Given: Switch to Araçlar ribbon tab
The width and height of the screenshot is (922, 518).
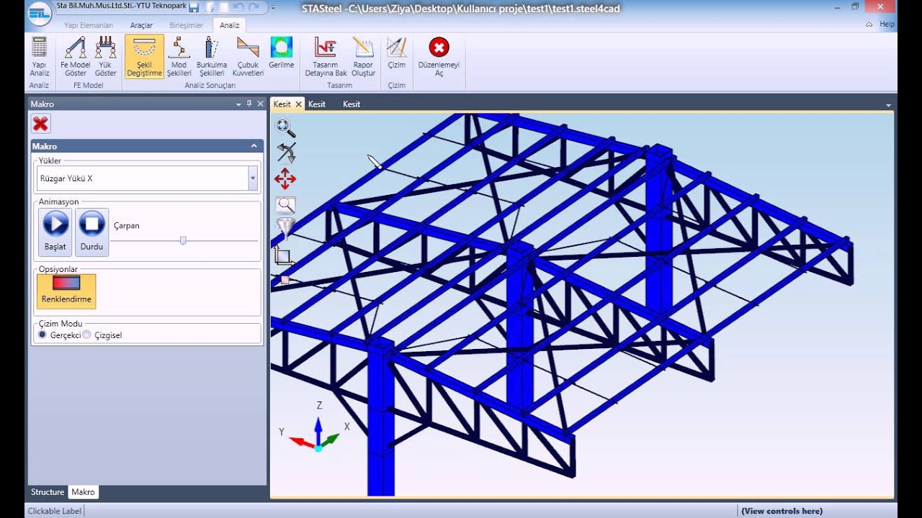Looking at the screenshot, I should point(141,25).
